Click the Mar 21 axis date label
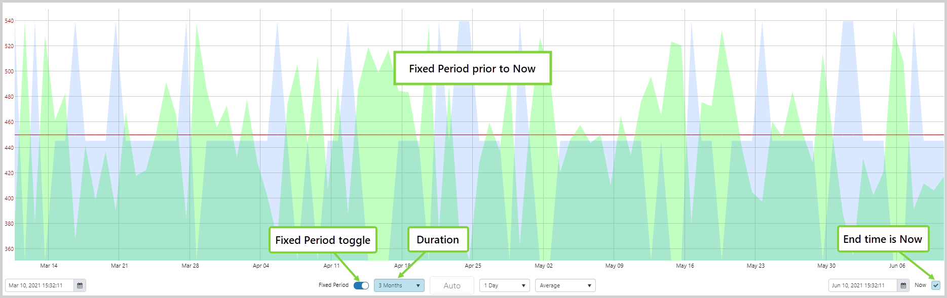Image resolution: width=947 pixels, height=298 pixels. coord(120,266)
